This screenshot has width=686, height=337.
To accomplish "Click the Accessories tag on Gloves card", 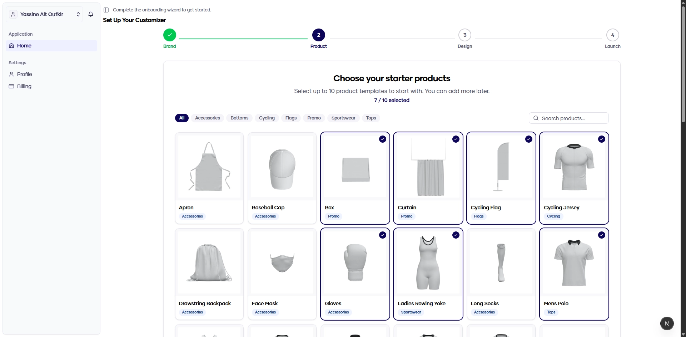I will (338, 312).
